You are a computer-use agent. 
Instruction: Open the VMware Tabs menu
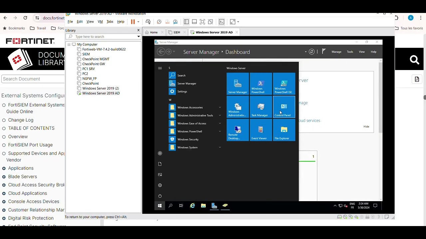tap(110, 22)
